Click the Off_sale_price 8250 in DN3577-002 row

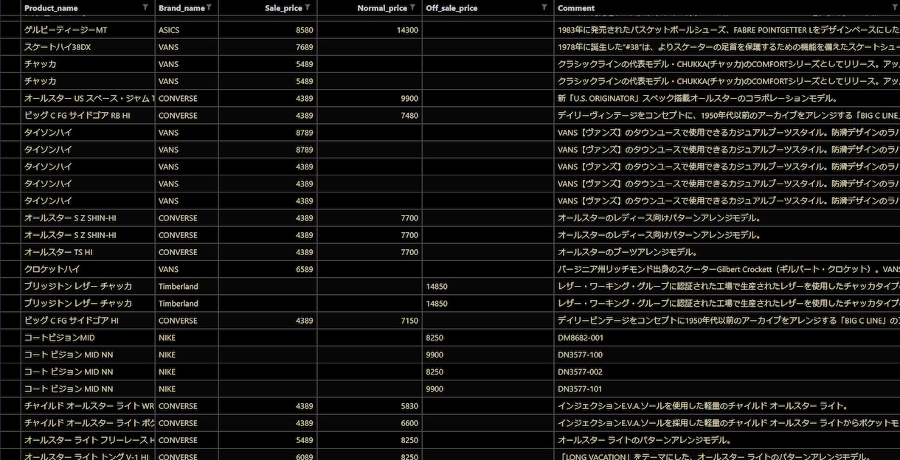coord(488,372)
